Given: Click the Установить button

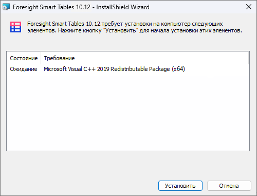Looking at the screenshot, I should pos(180,186).
